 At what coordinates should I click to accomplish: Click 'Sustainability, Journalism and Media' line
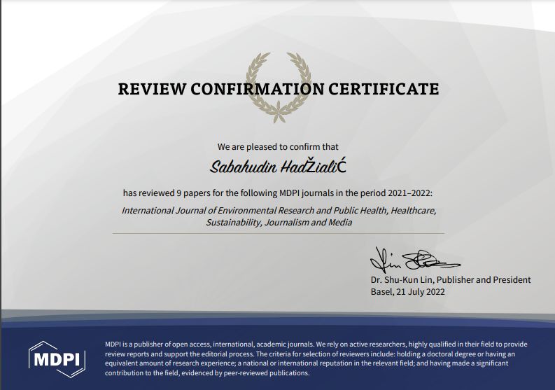coord(279,223)
